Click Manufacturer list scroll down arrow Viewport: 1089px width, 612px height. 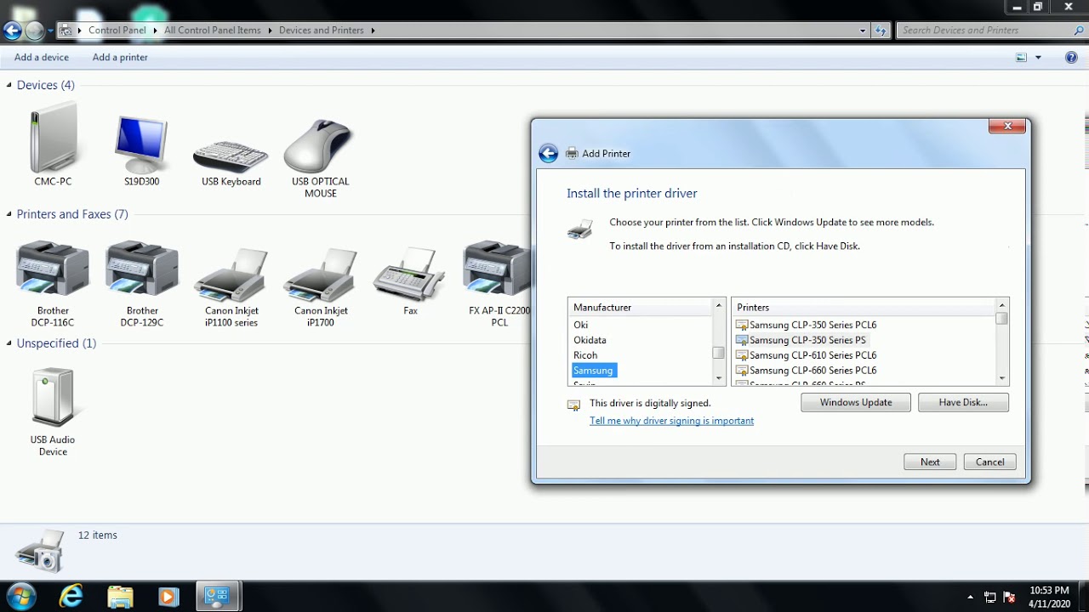pyautogui.click(x=719, y=378)
